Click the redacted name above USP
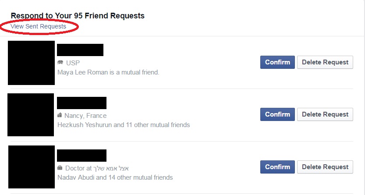The image size is (365, 195). pyautogui.click(x=80, y=50)
